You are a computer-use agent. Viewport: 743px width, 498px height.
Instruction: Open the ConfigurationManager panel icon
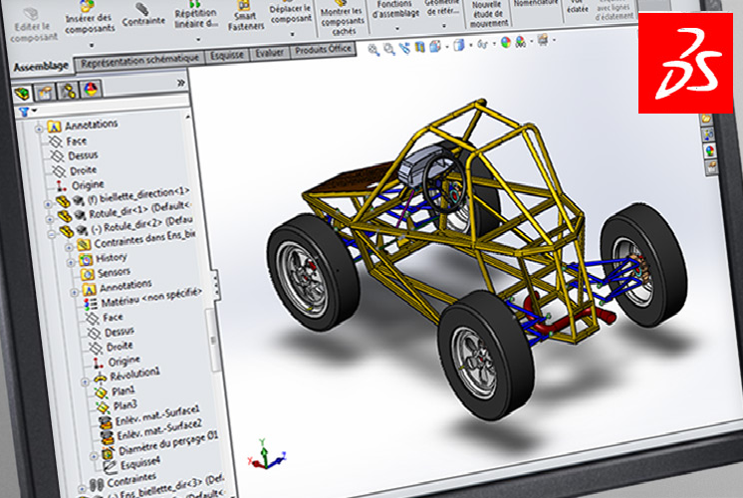click(68, 92)
